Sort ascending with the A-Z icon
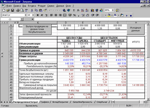 tap(82, 10)
